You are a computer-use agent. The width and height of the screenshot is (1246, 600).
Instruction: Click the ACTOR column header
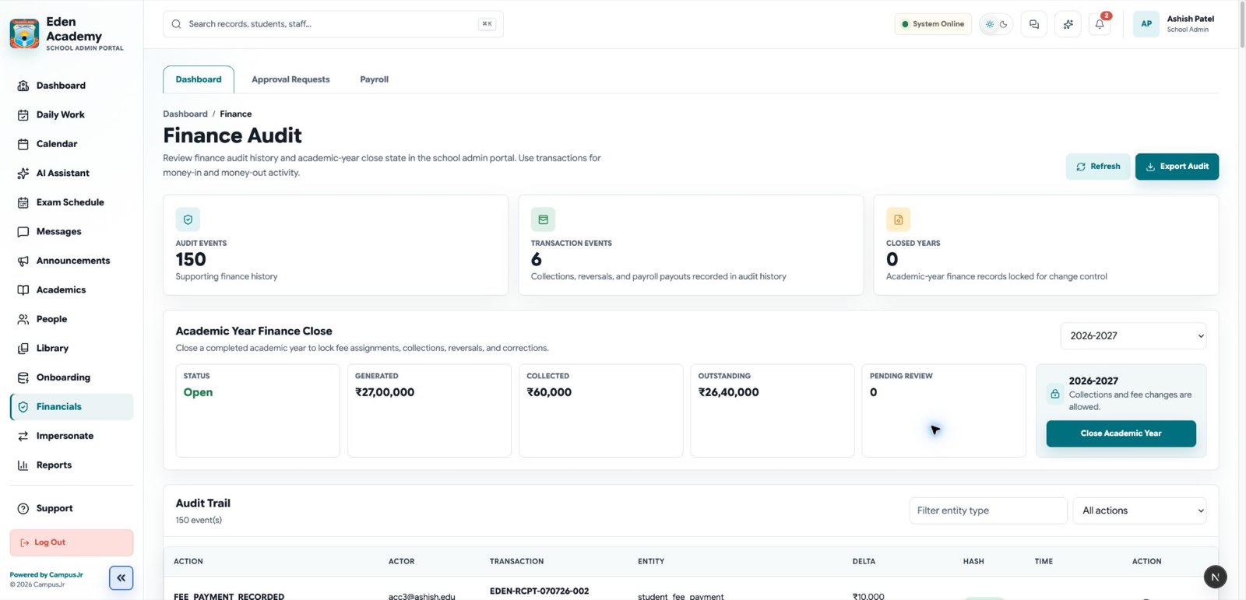coord(401,561)
